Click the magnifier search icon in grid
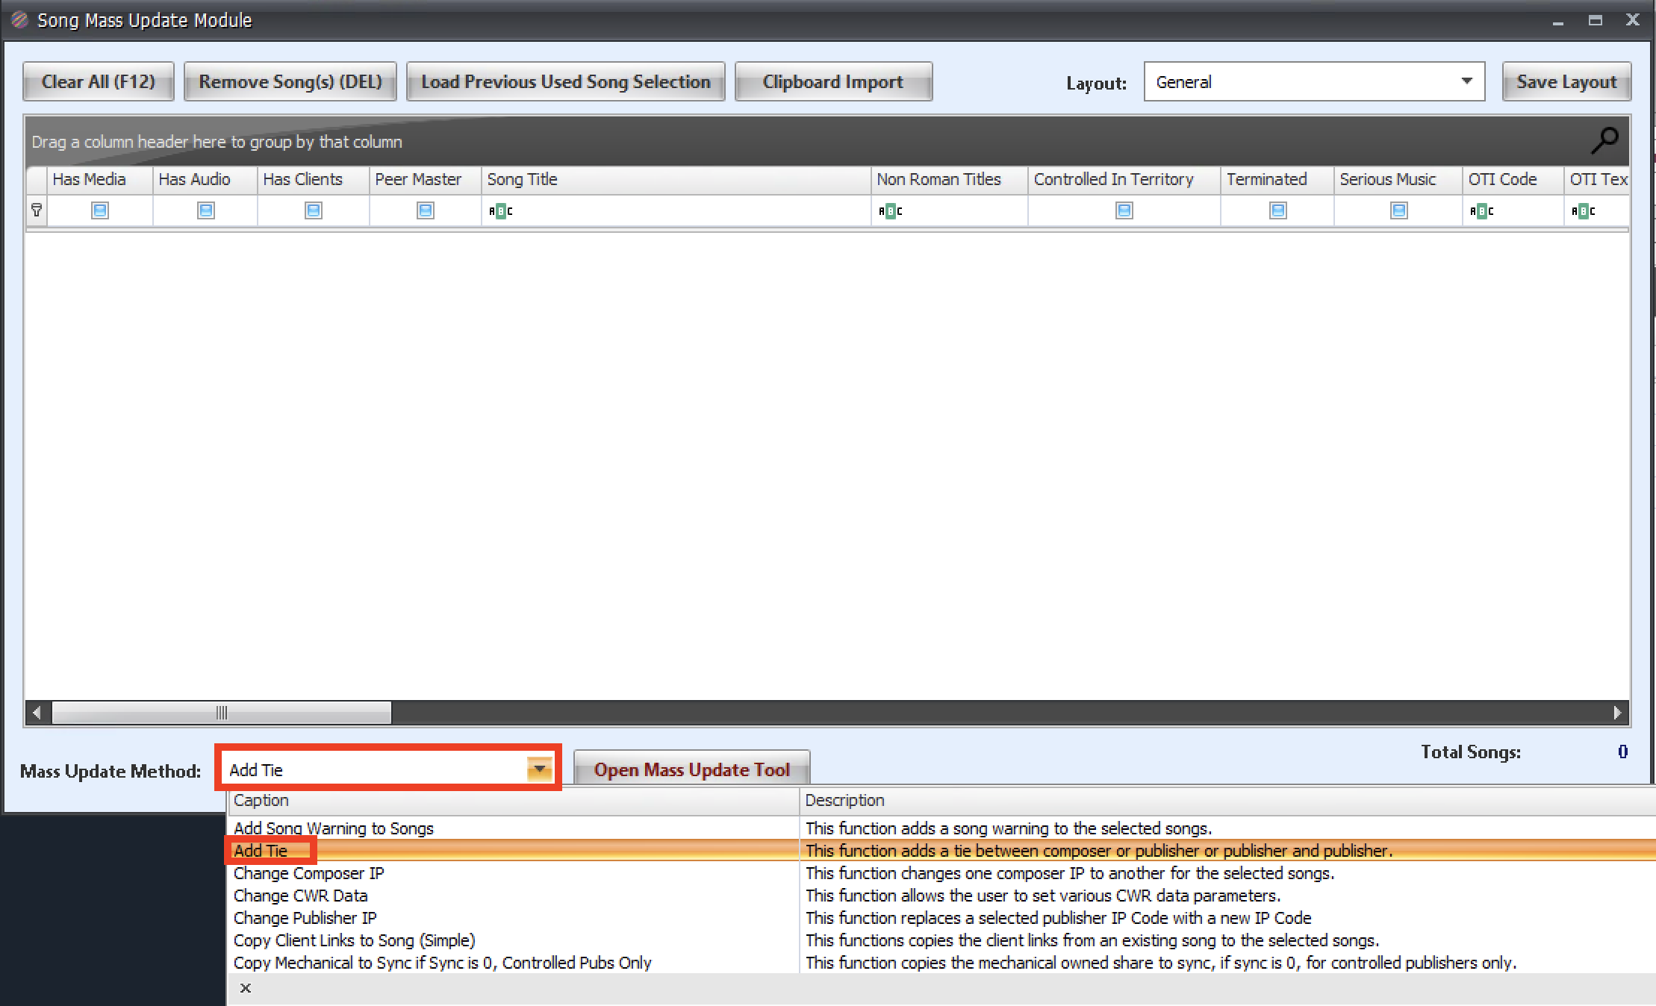1656x1006 pixels. [1604, 140]
